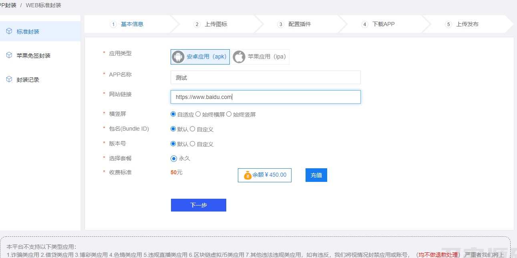The width and height of the screenshot is (517, 258).
Task: Click the money bag balance icon
Action: (x=247, y=175)
